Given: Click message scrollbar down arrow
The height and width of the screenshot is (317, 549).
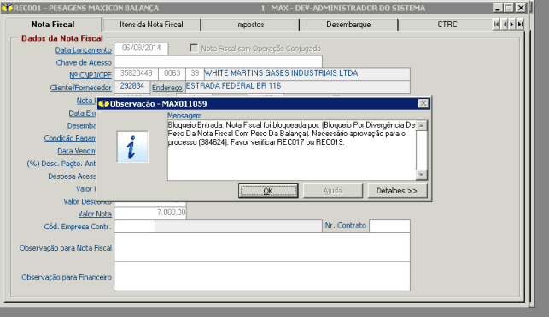Looking at the screenshot, I should (422, 175).
